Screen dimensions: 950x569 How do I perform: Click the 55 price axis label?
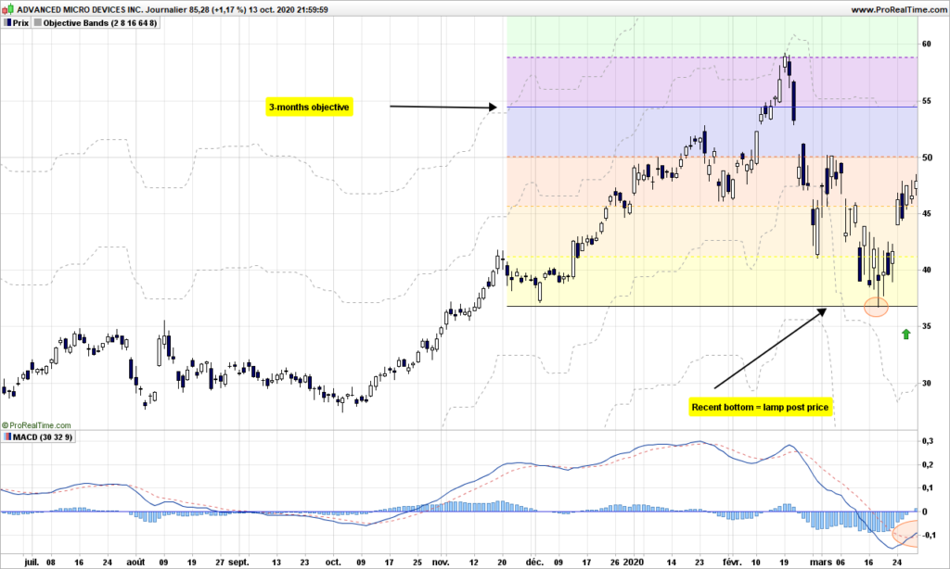click(x=927, y=101)
